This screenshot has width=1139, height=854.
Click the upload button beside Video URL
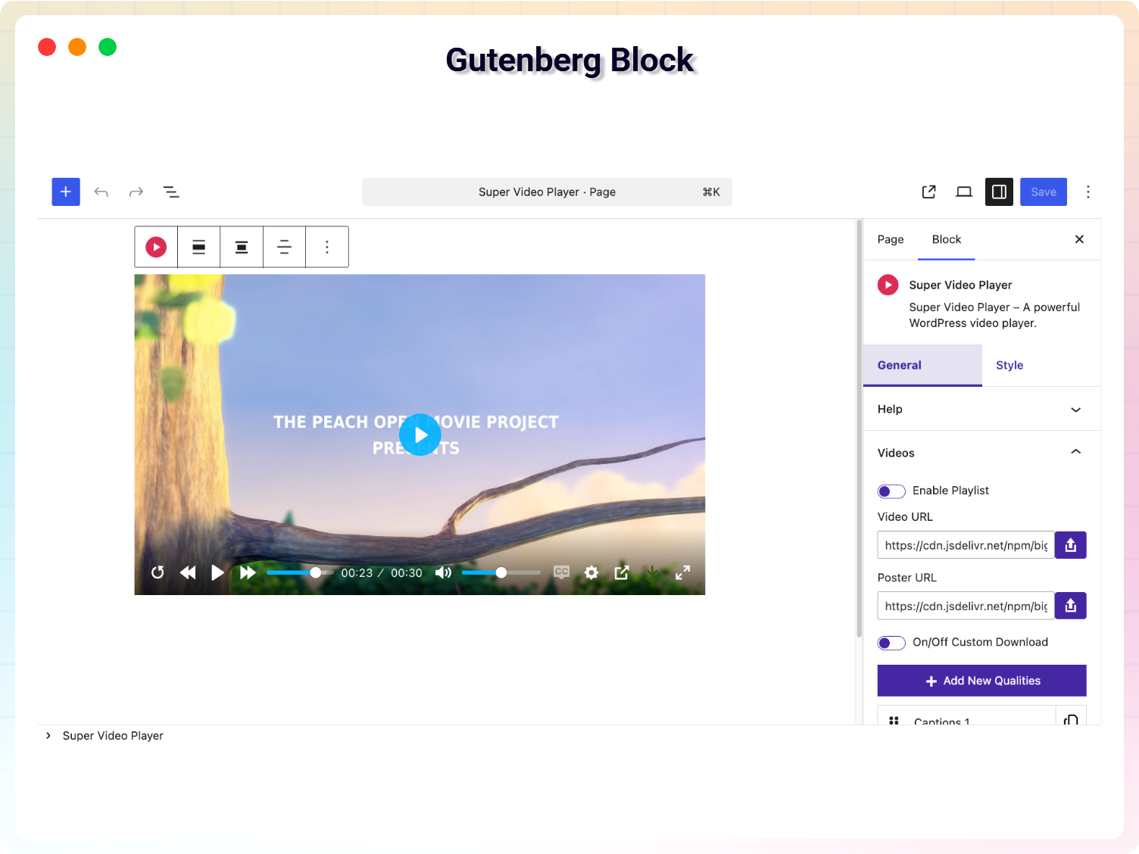(1071, 545)
